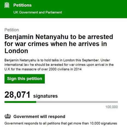Image resolution: width=127 pixels, height=127 pixels.
Task: Click the word signatures beside the count
Action: (x=45, y=96)
